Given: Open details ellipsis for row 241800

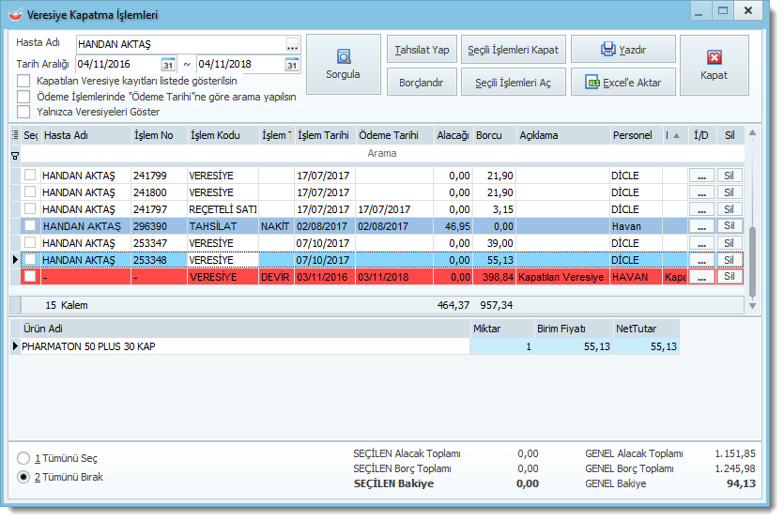Looking at the screenshot, I should point(702,192).
